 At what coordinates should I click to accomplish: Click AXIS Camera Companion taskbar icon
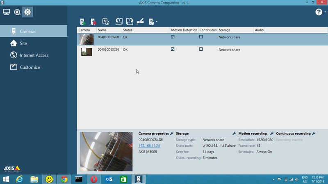[139, 179]
